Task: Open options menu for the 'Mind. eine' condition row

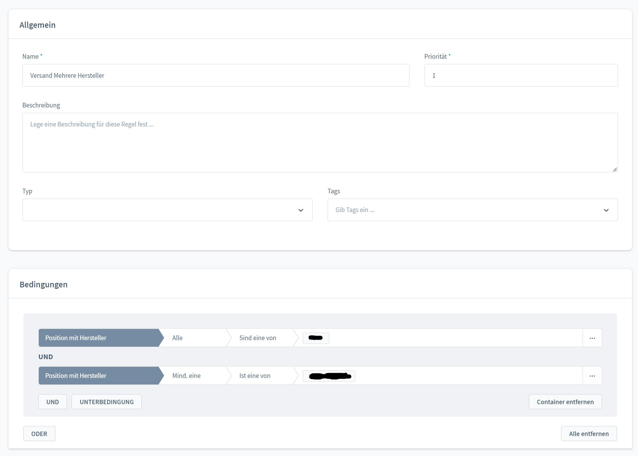Action: (592, 375)
